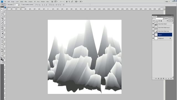
Task: Select the Zoom tool in the toolbox
Action: [2, 56]
